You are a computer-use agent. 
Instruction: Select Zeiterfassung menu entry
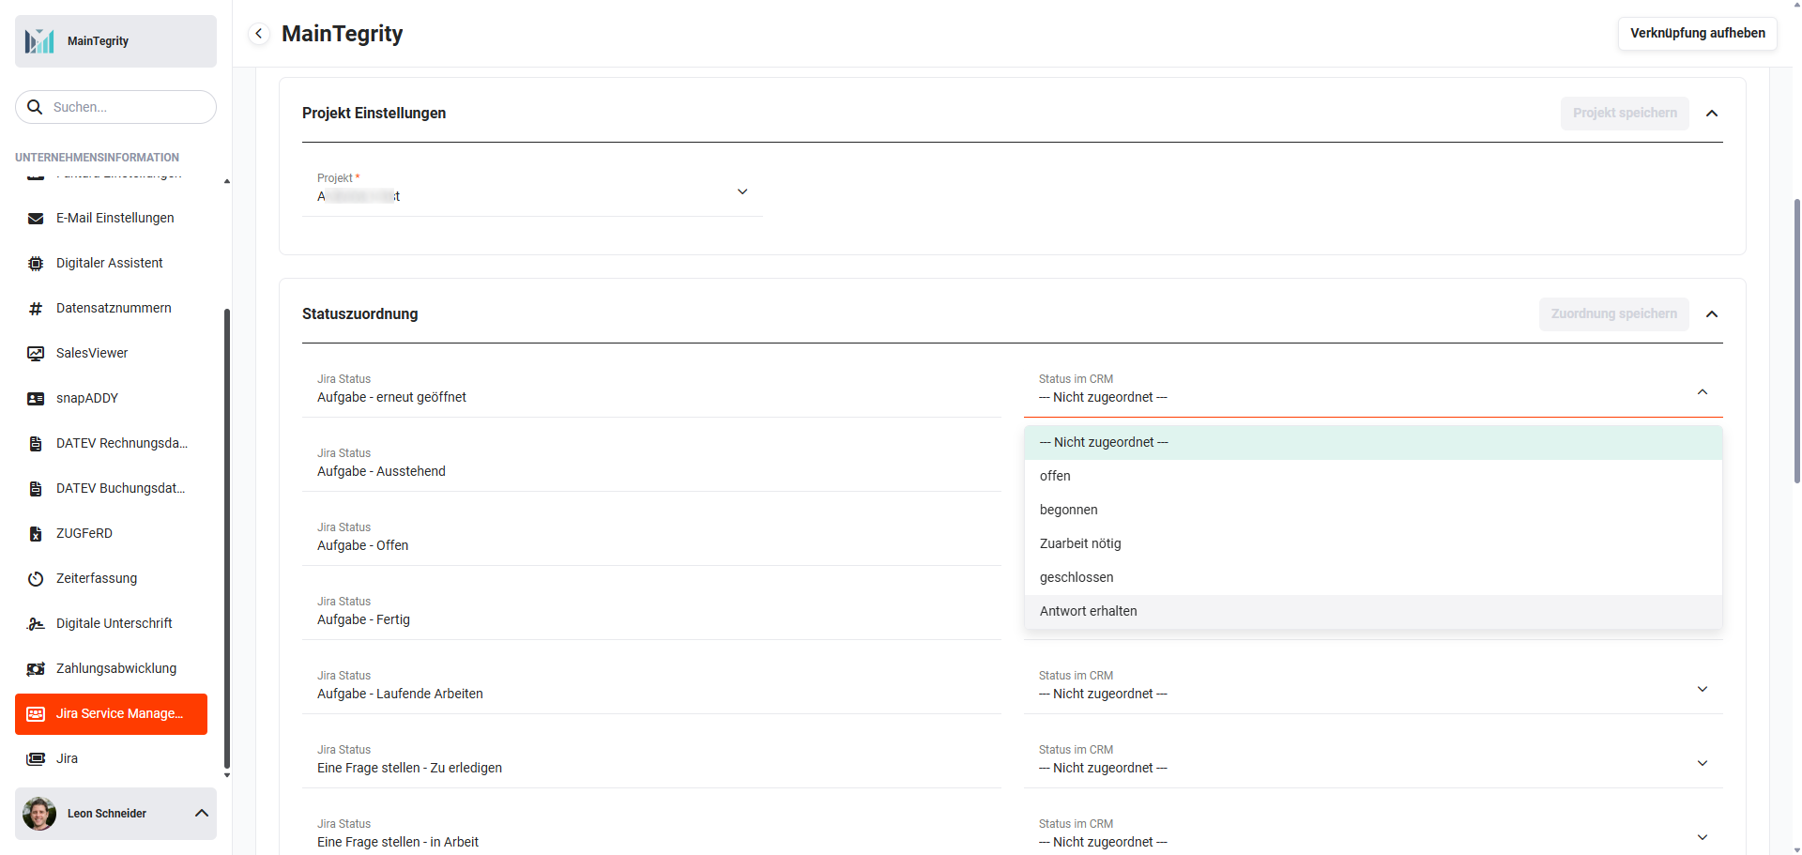(112, 578)
